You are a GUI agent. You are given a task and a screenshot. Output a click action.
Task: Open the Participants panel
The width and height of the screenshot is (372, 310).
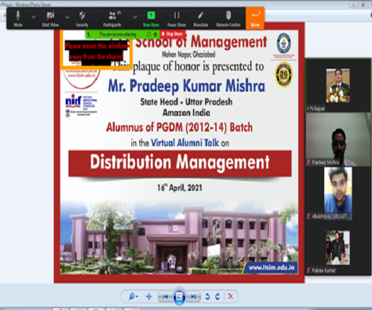coord(112,19)
